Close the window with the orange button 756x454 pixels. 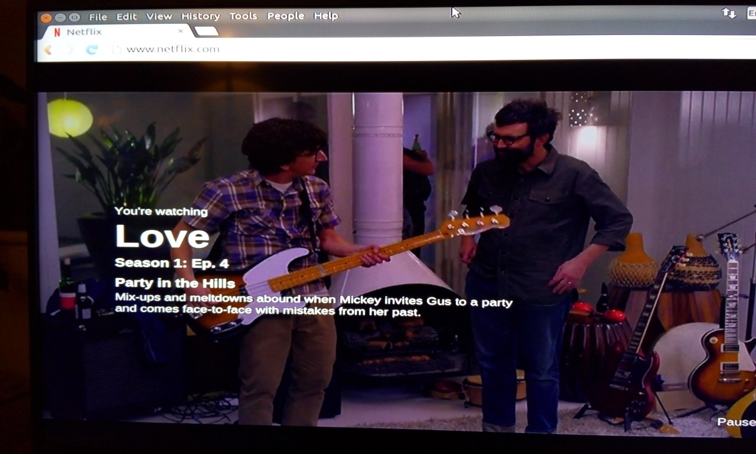point(46,18)
